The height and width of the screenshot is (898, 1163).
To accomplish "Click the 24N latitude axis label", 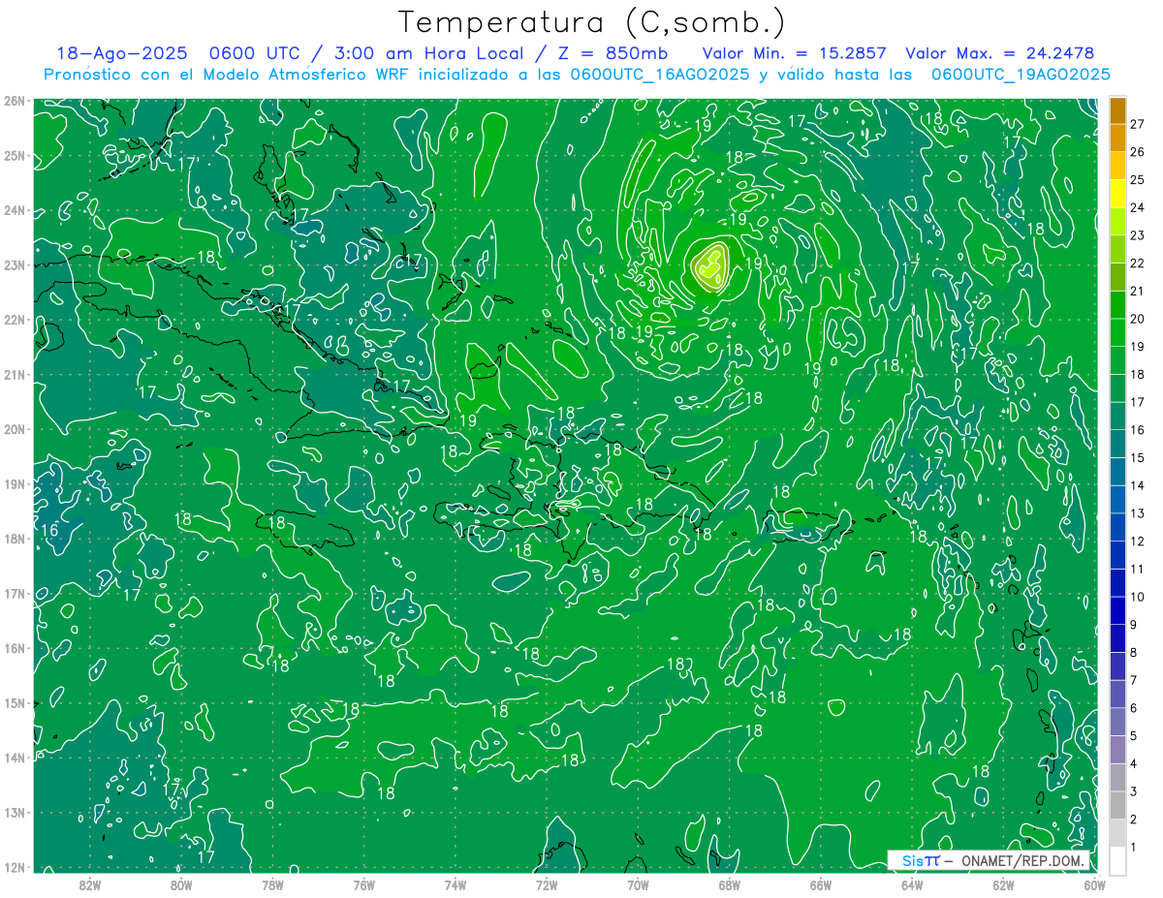I will click(15, 210).
